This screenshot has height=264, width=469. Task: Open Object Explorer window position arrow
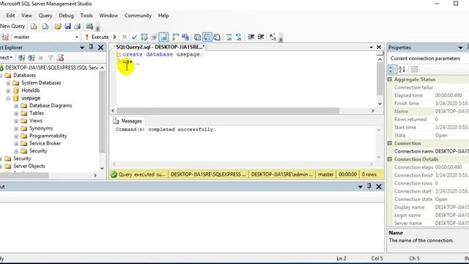82,48
